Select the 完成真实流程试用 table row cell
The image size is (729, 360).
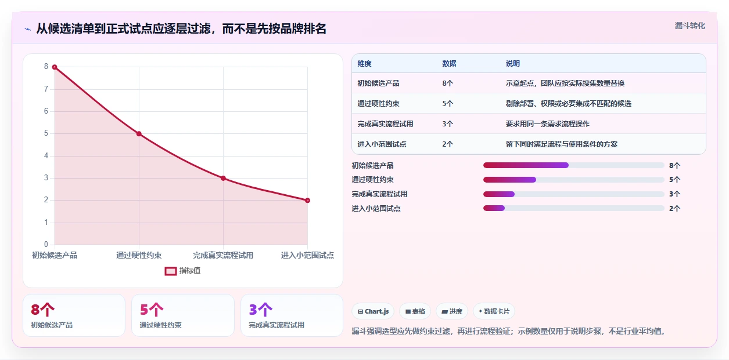point(385,124)
